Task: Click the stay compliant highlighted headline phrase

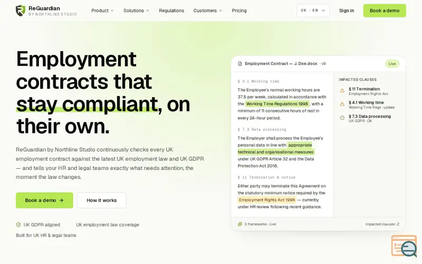Action: coord(87,103)
